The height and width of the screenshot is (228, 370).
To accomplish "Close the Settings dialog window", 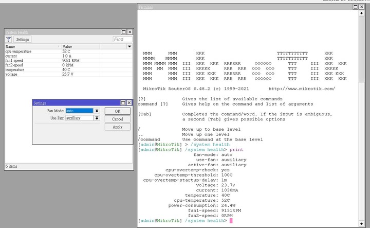I will pos(129,103).
